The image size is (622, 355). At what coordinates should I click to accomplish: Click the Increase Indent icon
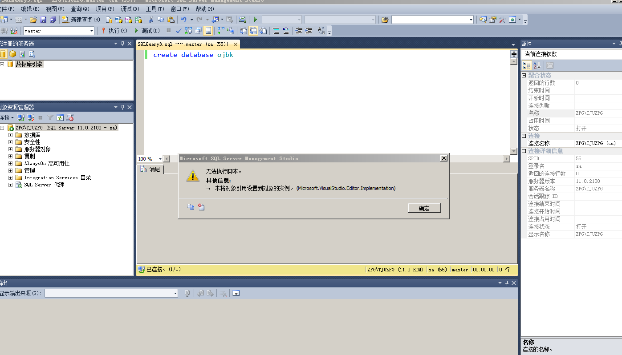pos(309,31)
